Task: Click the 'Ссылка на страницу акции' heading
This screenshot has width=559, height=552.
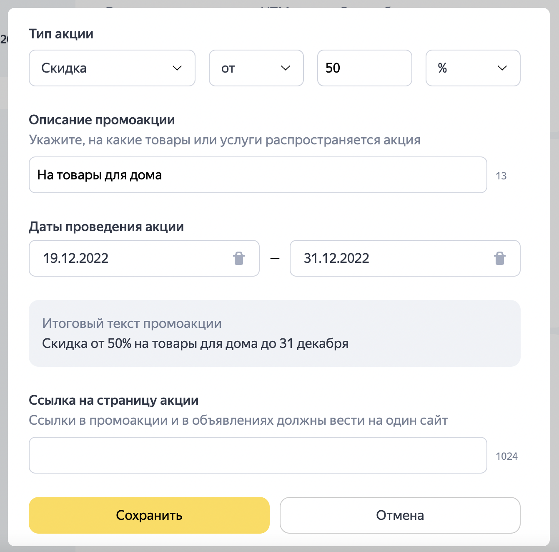Action: [114, 400]
